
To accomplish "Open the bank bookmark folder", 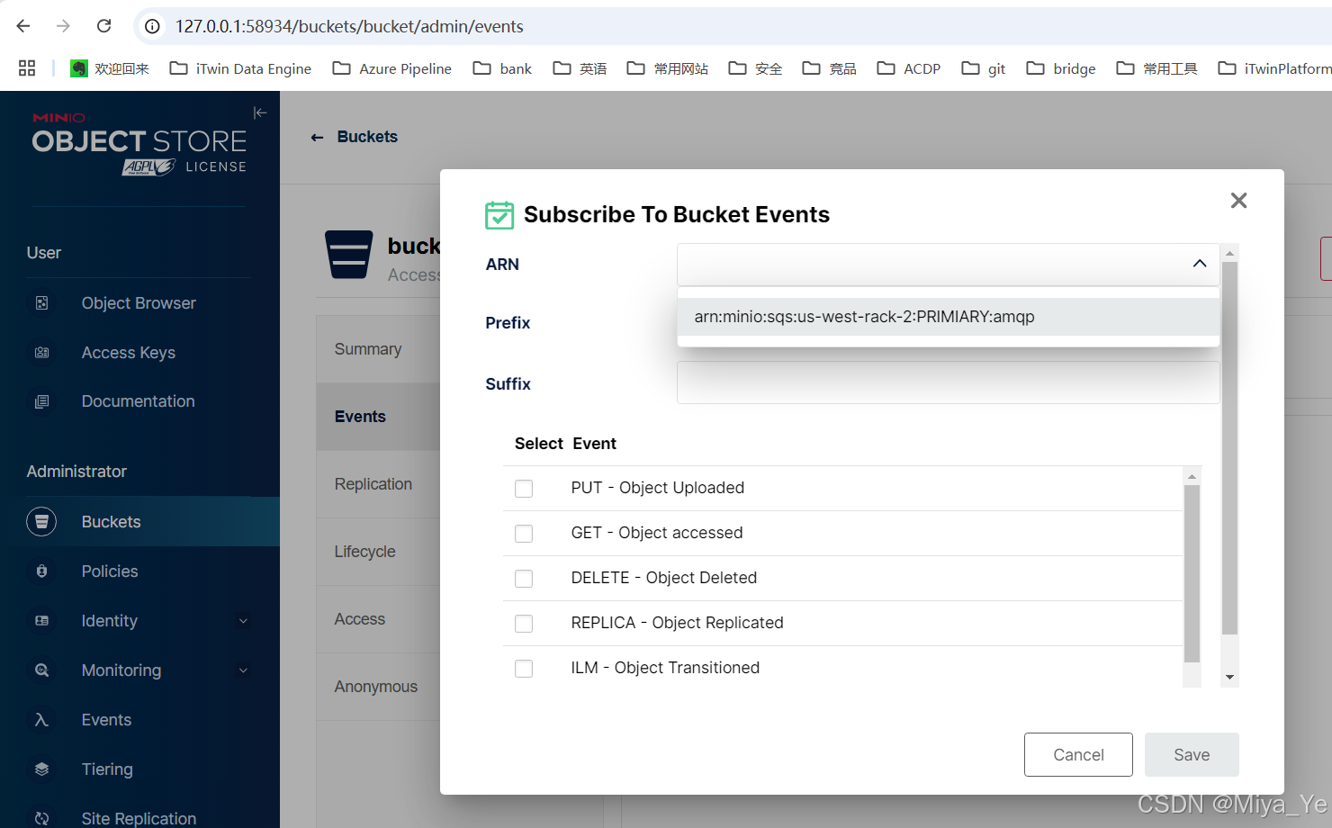I will pyautogui.click(x=502, y=68).
